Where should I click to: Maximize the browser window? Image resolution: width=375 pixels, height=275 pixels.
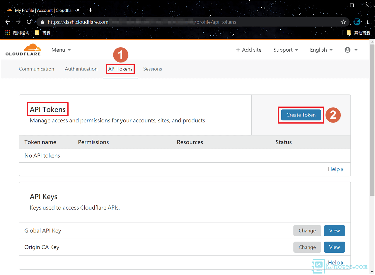point(352,5)
